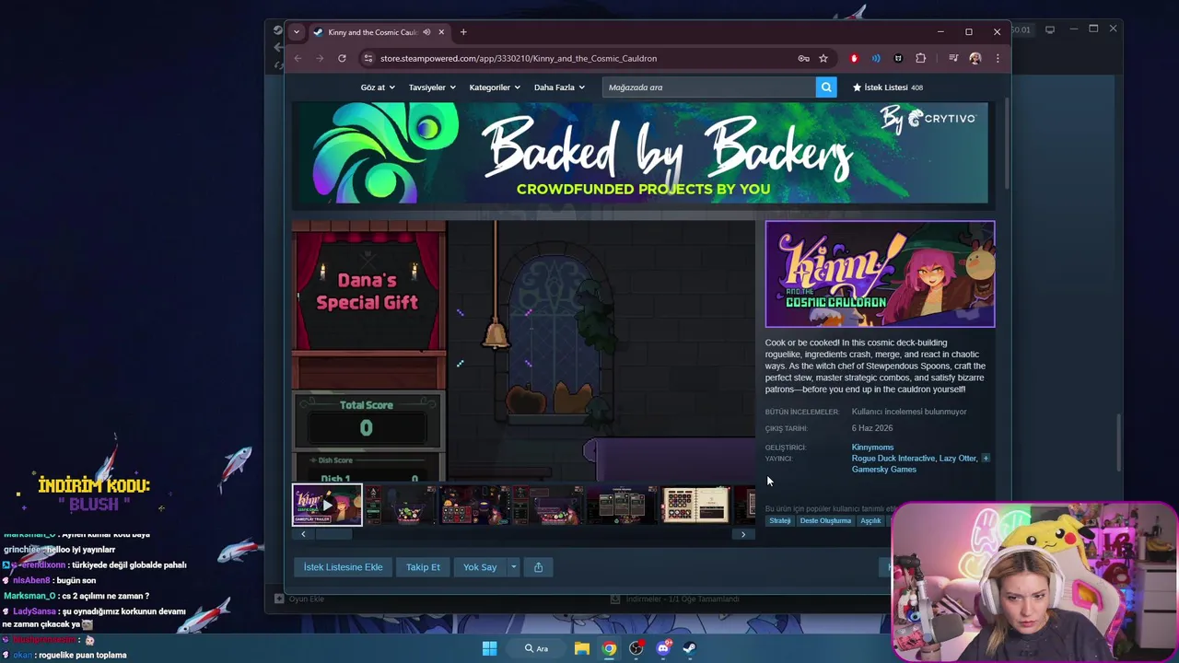Image resolution: width=1179 pixels, height=663 pixels.
Task: Open Chrome tab search chevron
Action: [296, 32]
